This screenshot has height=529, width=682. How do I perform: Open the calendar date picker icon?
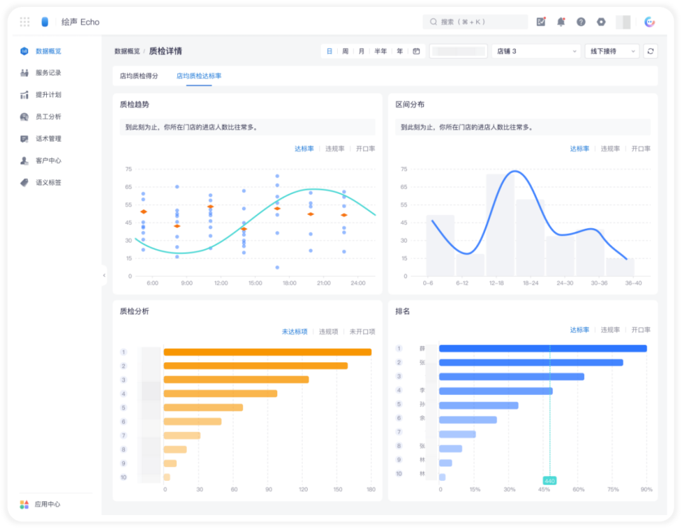pos(416,51)
